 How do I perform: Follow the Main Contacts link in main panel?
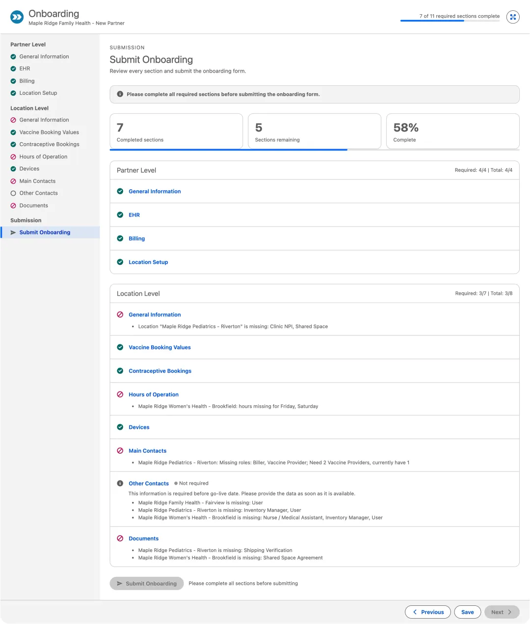[x=147, y=451]
